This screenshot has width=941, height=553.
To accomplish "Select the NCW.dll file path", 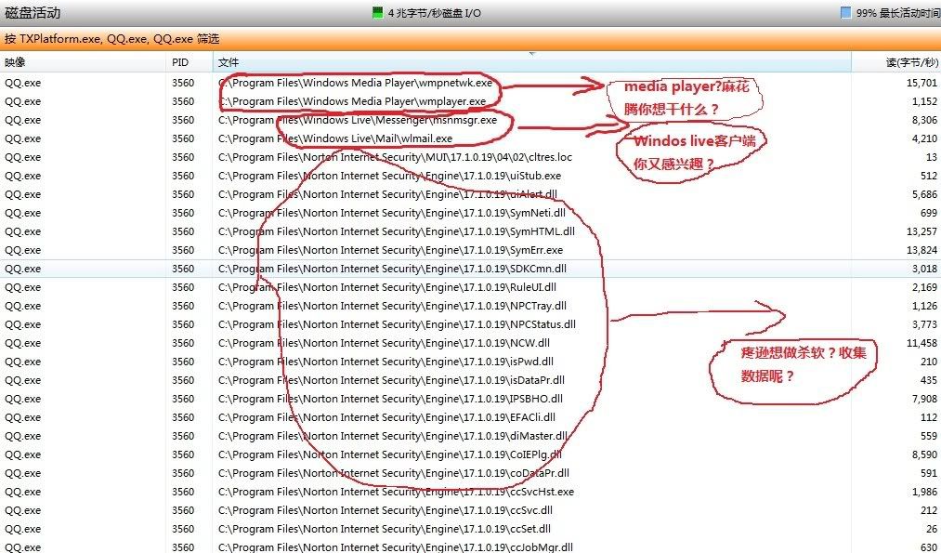I will (384, 344).
